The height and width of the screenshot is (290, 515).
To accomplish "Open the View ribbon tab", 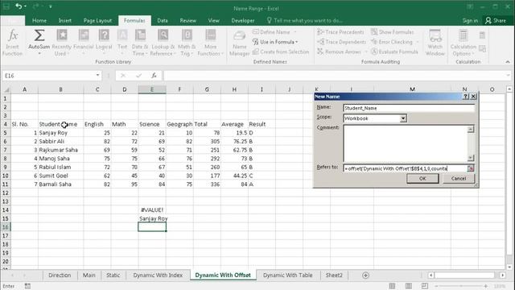I will 213,20.
